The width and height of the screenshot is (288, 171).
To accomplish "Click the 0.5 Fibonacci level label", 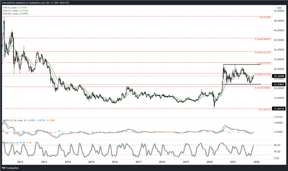I will point(264,64).
